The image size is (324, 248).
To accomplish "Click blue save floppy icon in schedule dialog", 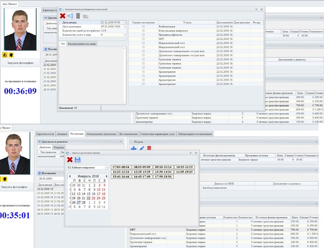I will pos(78,160).
